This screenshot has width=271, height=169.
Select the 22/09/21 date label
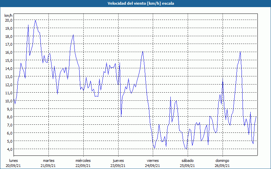[83, 166]
